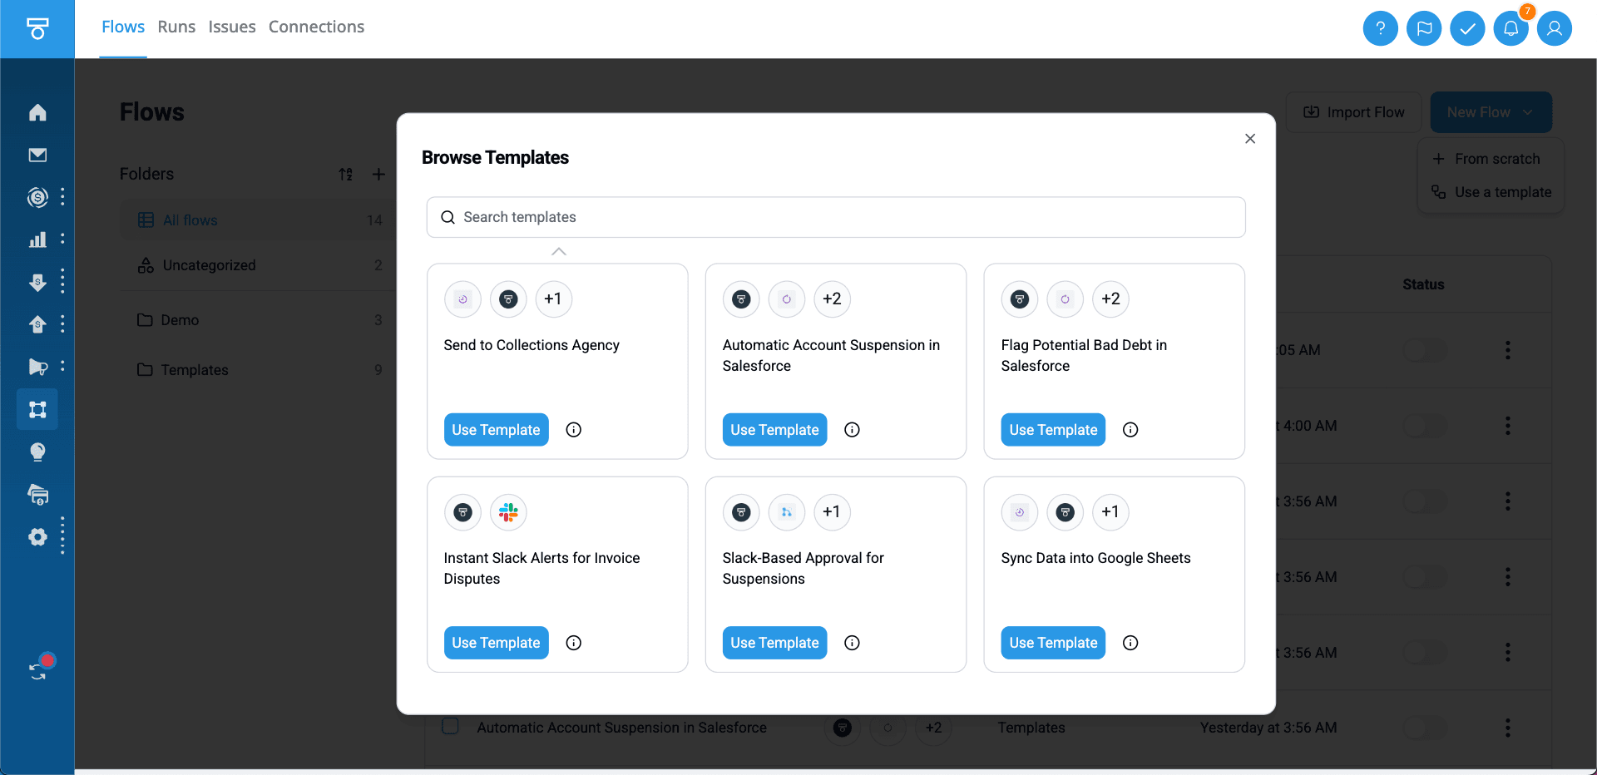Use template for Instant Slack Alerts
Viewport: 1597px width, 775px height.
[x=496, y=643]
